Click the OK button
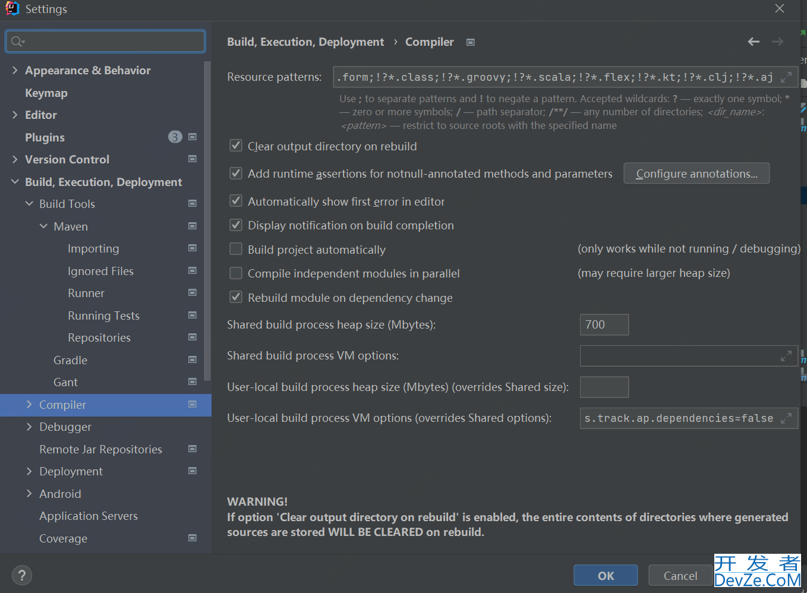The width and height of the screenshot is (807, 593). coord(606,575)
